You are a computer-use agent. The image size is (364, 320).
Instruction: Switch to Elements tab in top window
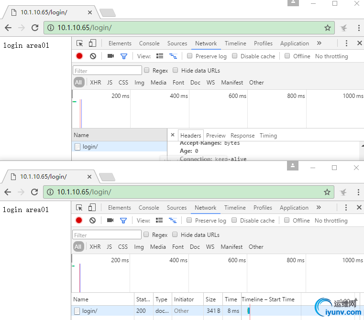point(120,43)
